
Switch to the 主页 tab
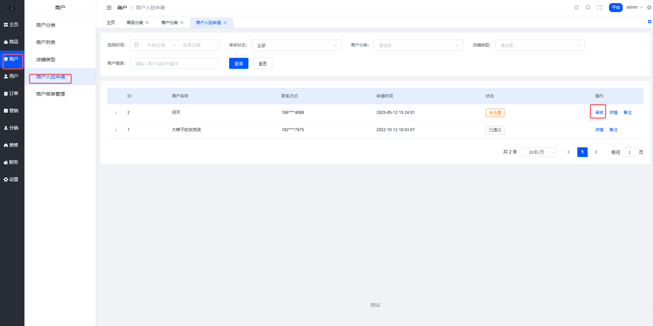point(111,23)
